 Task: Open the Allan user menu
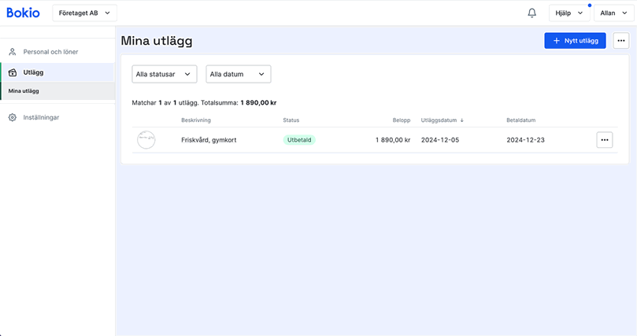(613, 13)
